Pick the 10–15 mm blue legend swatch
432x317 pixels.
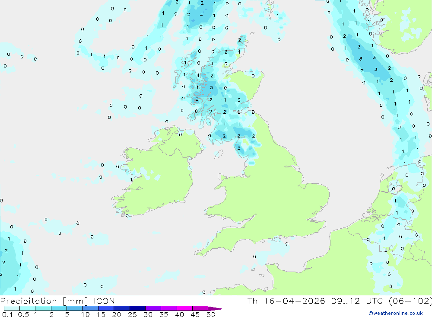pos(90,308)
